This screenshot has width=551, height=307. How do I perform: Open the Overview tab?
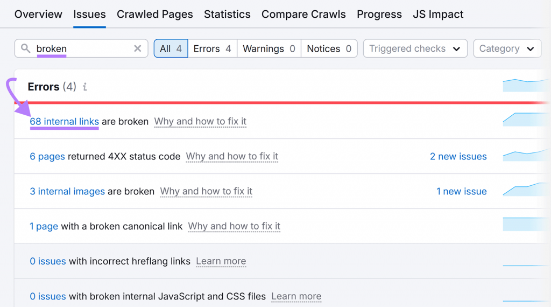[38, 14]
